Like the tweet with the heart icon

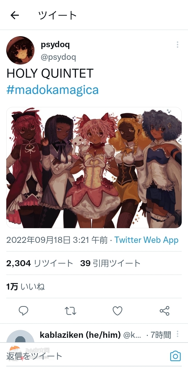(118, 311)
